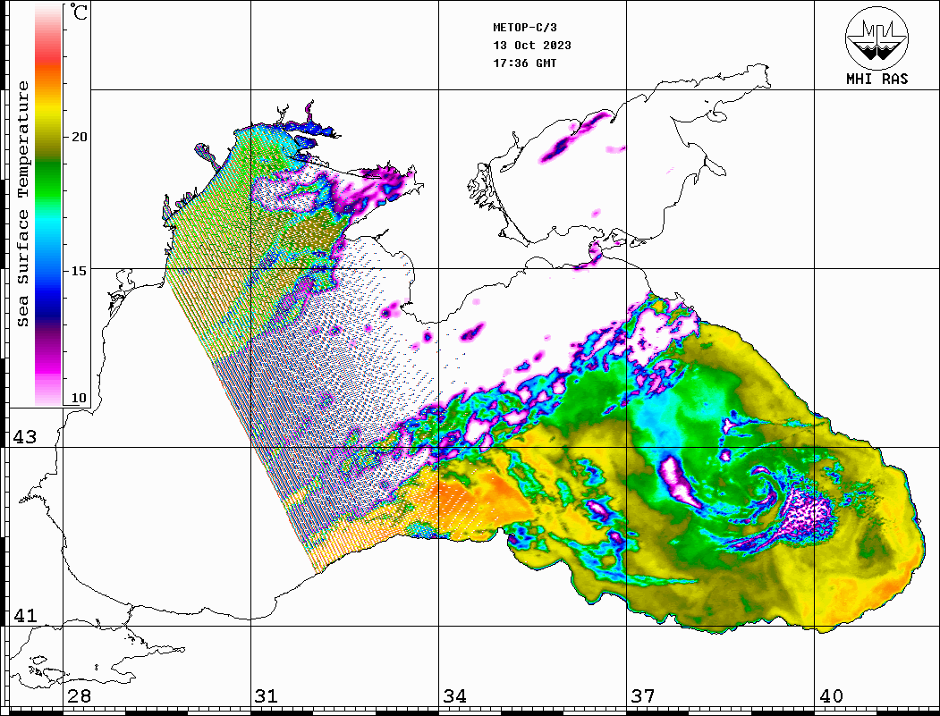Click latitude label '43'
This screenshot has height=716, width=940.
pos(24,437)
